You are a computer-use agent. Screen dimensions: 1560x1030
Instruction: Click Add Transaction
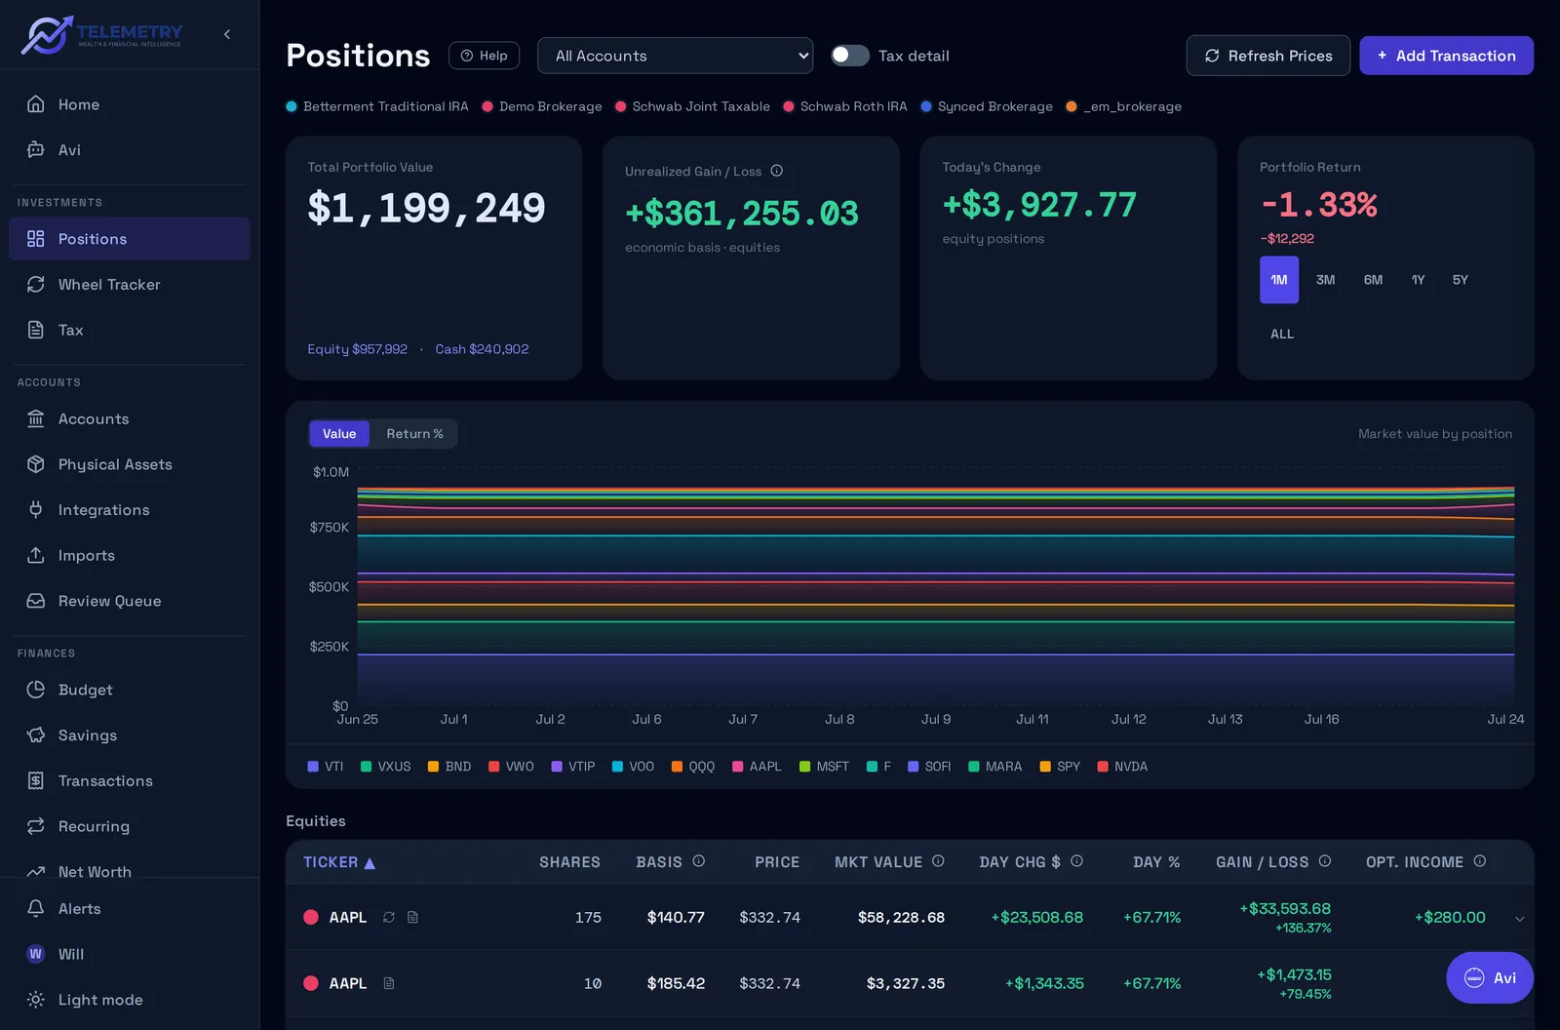[x=1446, y=56]
